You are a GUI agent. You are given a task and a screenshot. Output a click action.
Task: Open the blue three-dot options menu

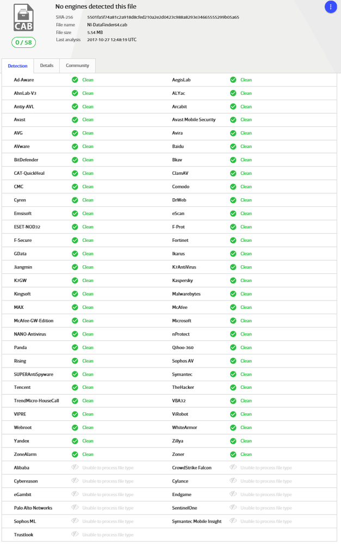[331, 7]
